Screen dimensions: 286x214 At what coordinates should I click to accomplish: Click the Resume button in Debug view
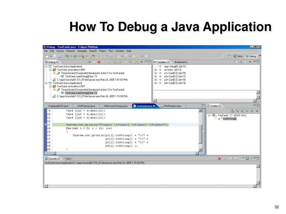coord(89,62)
